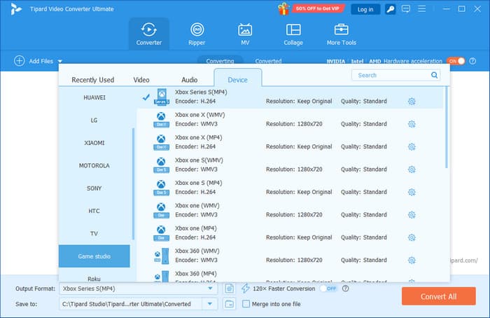This screenshot has height=318, width=490.
Task: Select HUAWEI device category
Action: click(94, 97)
